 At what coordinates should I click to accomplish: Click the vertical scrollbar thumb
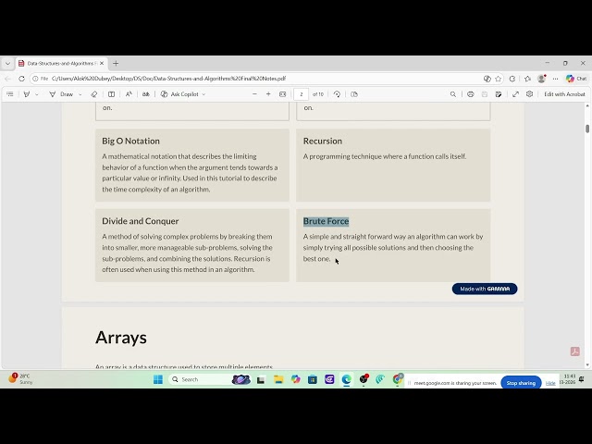click(587, 129)
